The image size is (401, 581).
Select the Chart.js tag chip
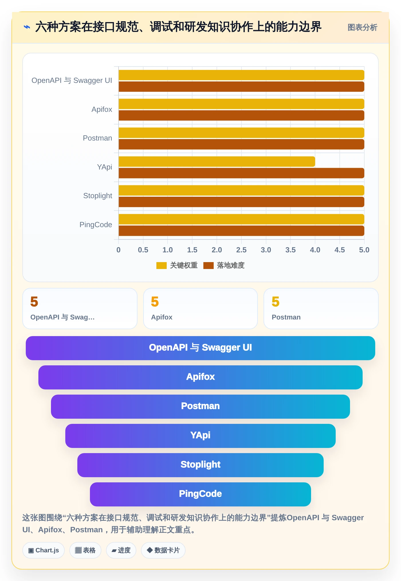[x=44, y=550]
